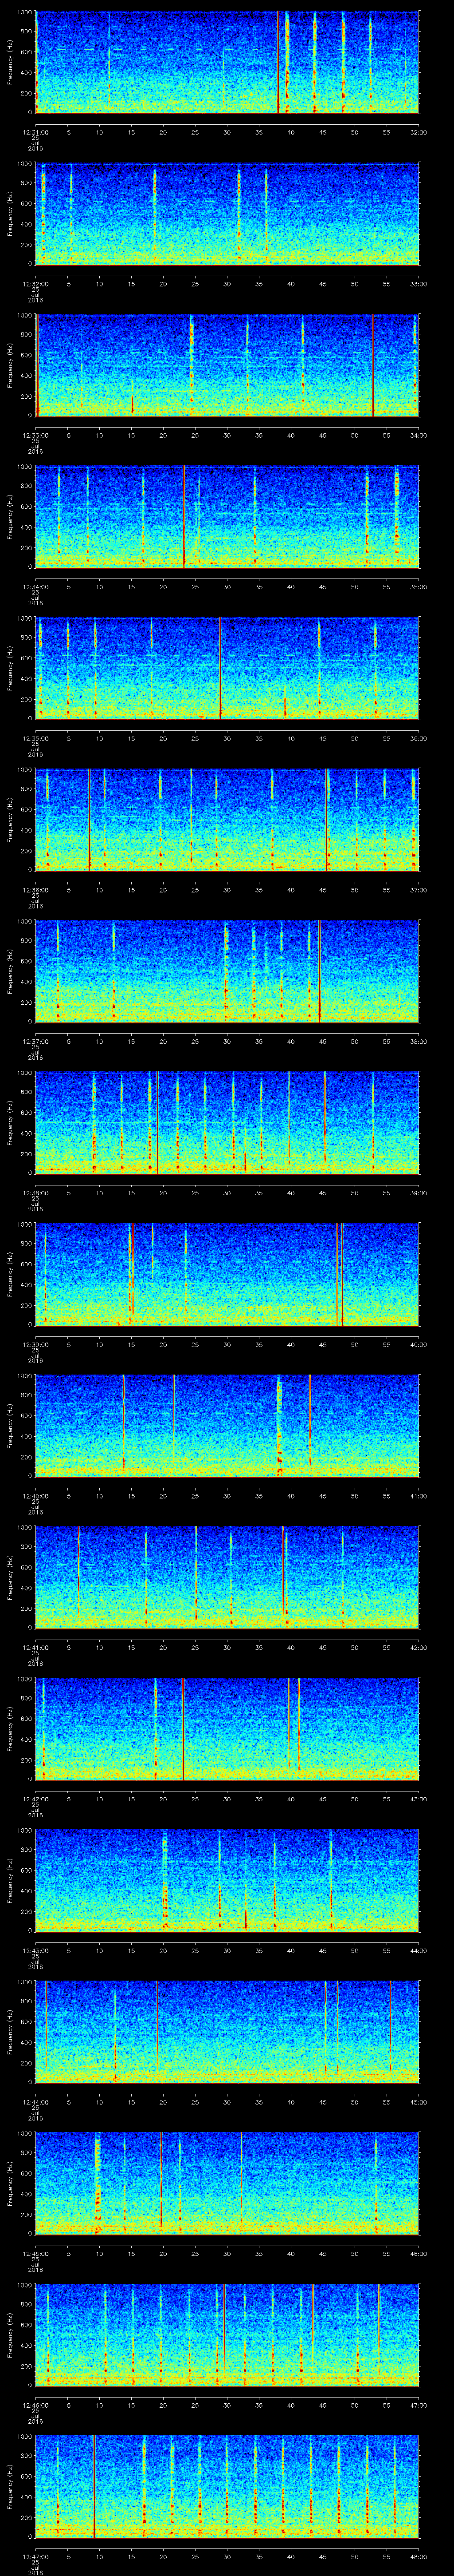Open the spectrogram panel starting at 12:46:00
The height and width of the screenshot is (2576, 454).
[227, 2335]
